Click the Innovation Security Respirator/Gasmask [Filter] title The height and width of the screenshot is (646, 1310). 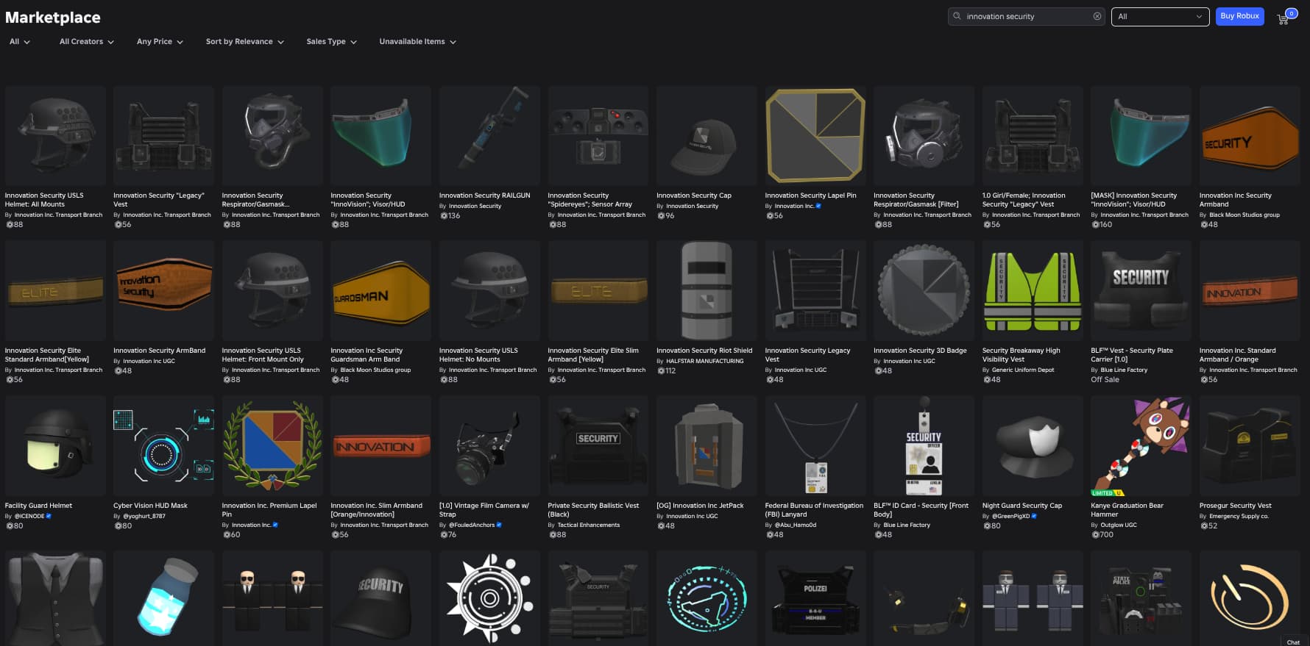tap(916, 200)
